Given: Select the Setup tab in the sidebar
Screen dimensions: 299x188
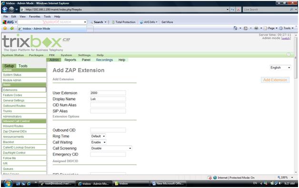Looking at the screenshot, I should (x=9, y=66).
